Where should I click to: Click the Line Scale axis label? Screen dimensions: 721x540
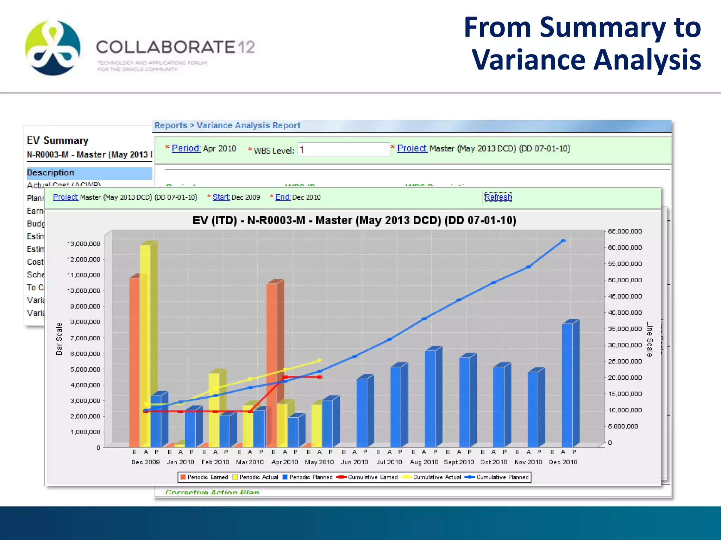(650, 339)
